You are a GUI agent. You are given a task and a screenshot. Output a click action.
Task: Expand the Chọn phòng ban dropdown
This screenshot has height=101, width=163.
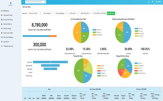61,13
